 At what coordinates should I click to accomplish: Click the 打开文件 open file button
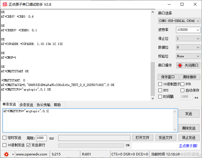[143, 138]
